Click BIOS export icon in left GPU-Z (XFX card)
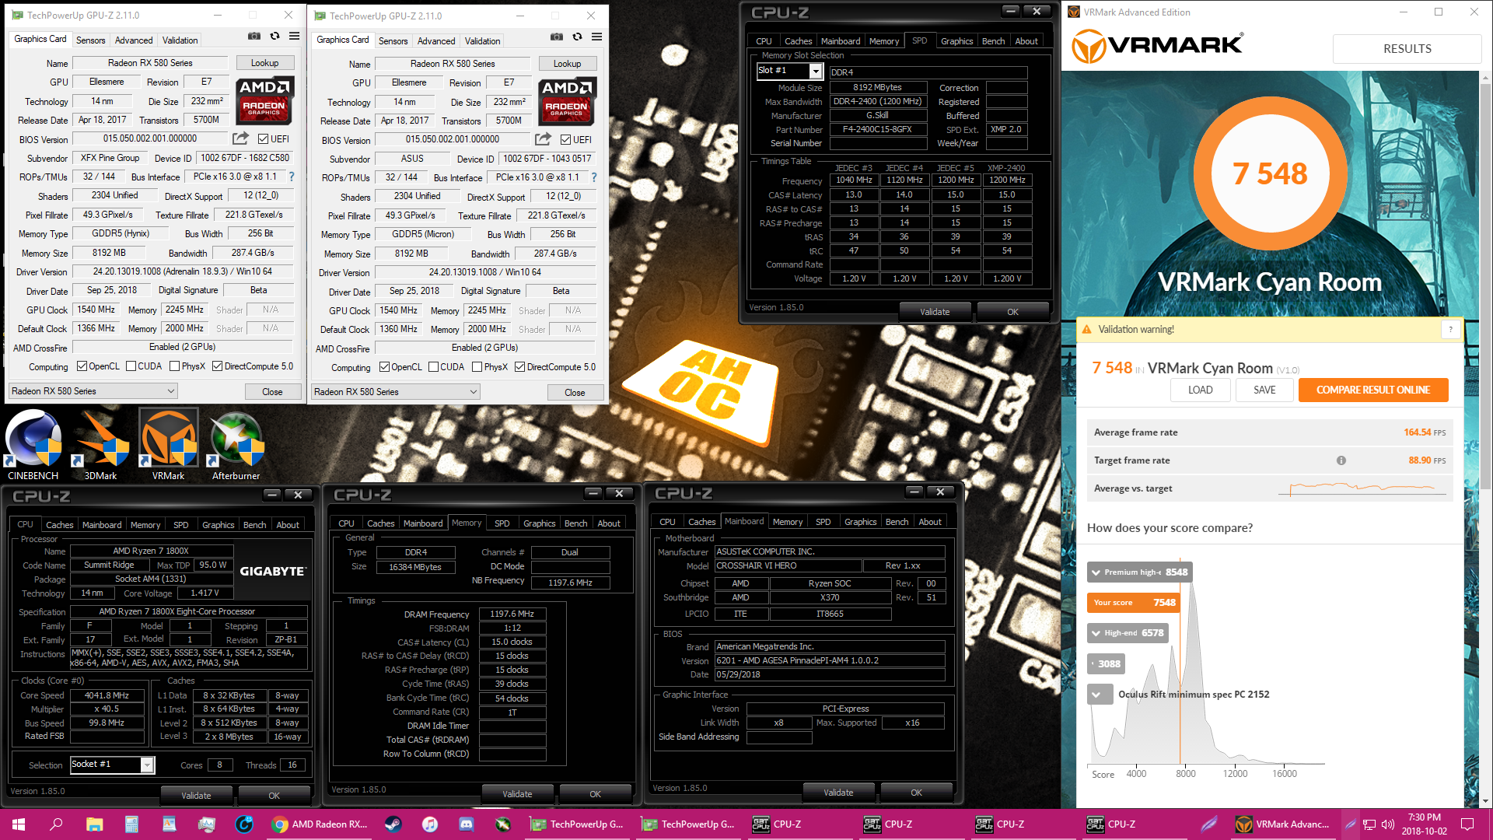 tap(240, 138)
